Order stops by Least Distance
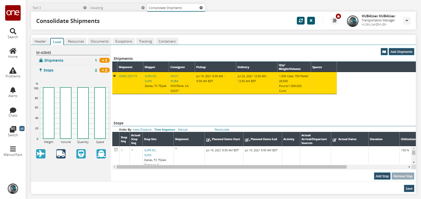The image size is (421, 199). [x=142, y=130]
